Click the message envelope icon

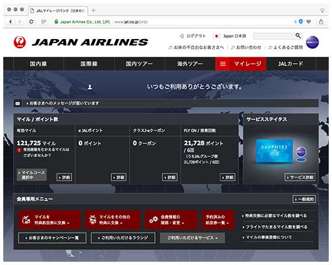pyautogui.click(x=18, y=104)
